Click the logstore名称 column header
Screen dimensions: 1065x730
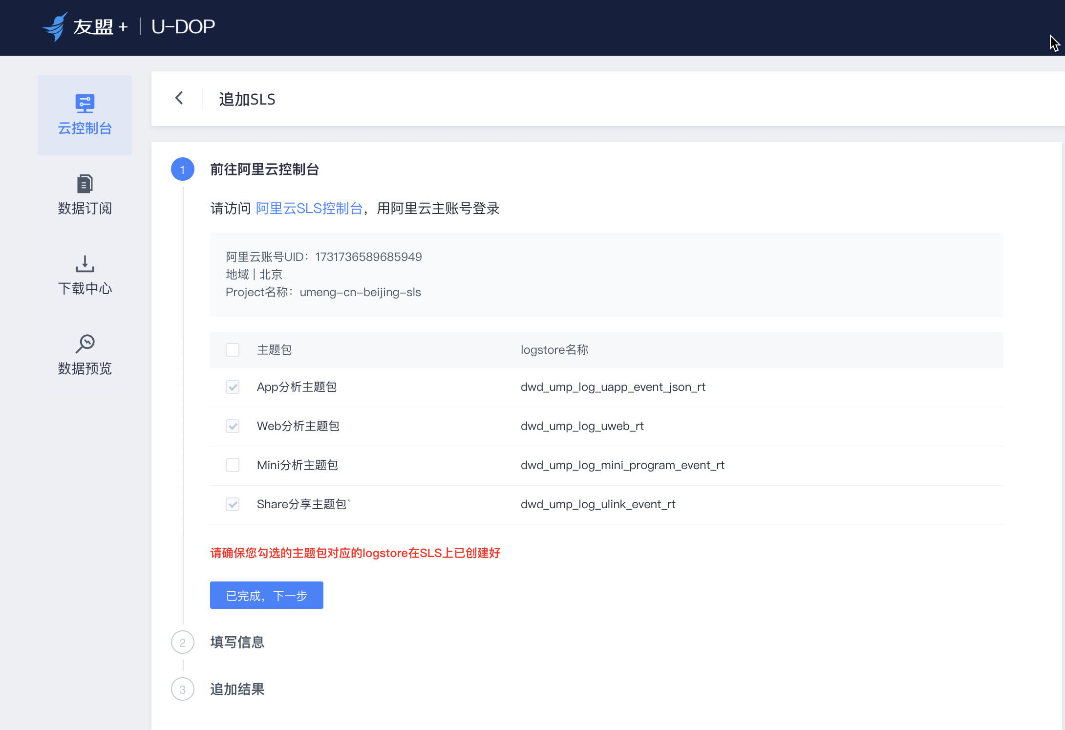point(554,350)
